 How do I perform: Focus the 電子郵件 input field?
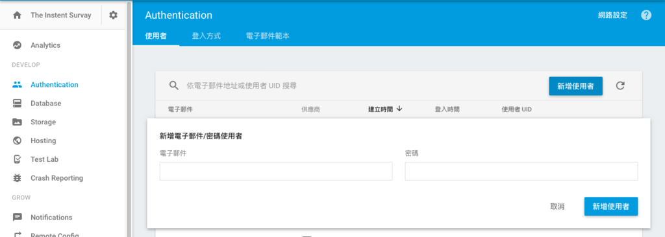pyautogui.click(x=275, y=171)
